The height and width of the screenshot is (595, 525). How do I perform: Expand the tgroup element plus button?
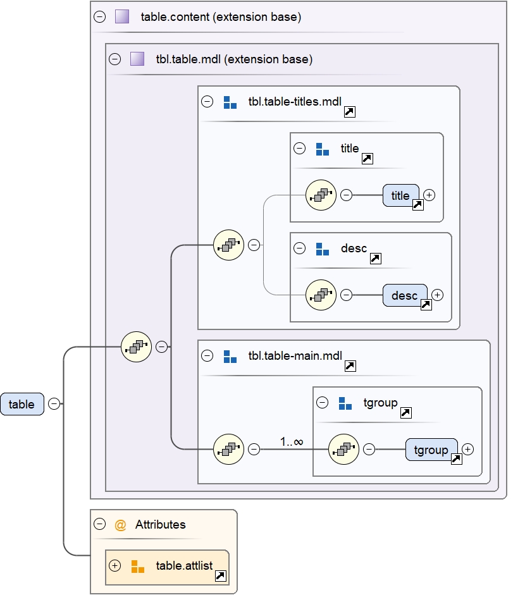coord(467,449)
